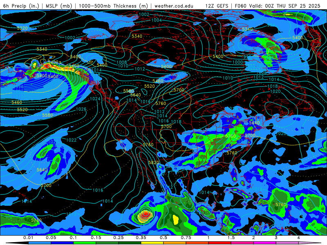Click the weather.cod.edu source text
Viewport: 327px width, 245px height.
click(174, 6)
